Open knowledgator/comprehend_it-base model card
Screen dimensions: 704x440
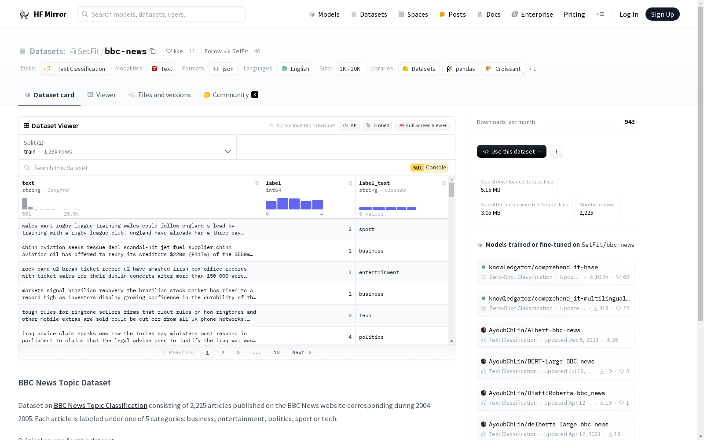coord(556,272)
